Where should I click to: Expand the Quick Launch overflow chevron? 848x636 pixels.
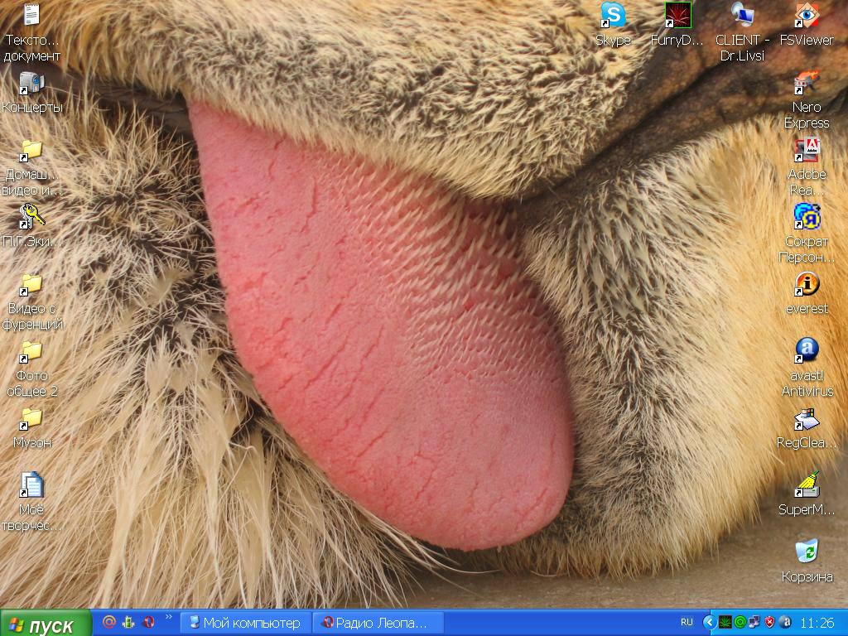[x=169, y=618]
